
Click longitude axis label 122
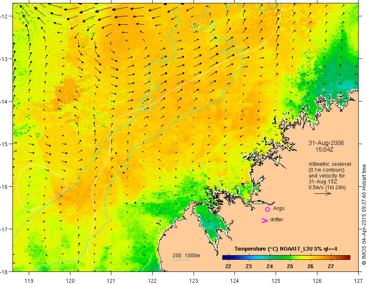click(152, 281)
